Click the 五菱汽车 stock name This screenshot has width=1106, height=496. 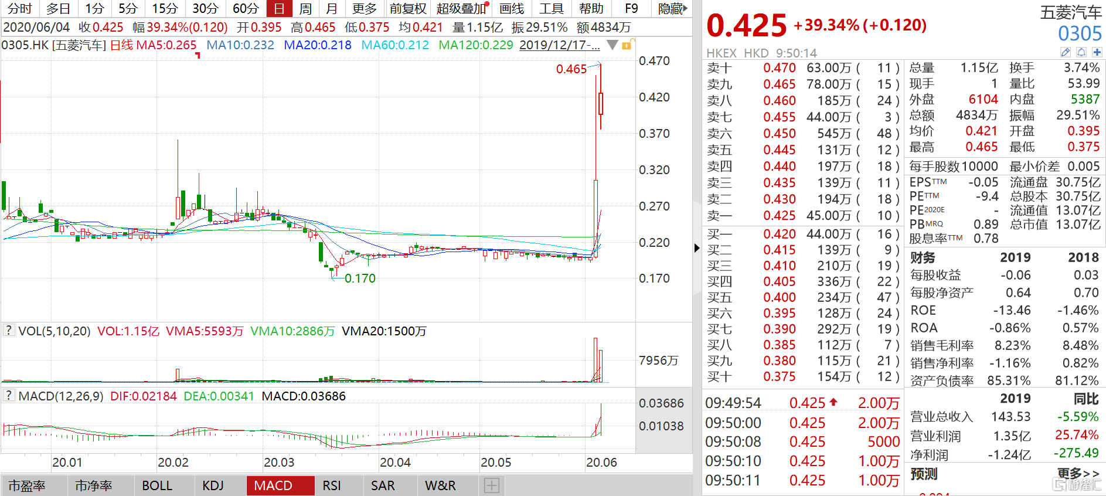[1071, 12]
